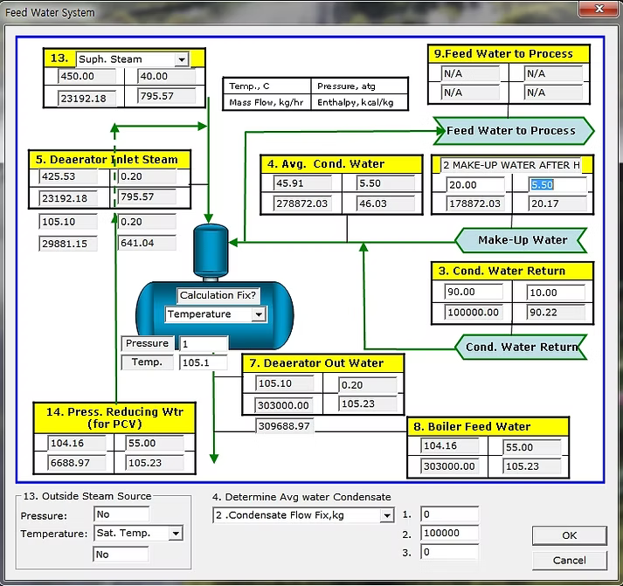Image resolution: width=623 pixels, height=586 pixels.
Task: Click the Make-Up Water arrow label
Action: coord(522,239)
